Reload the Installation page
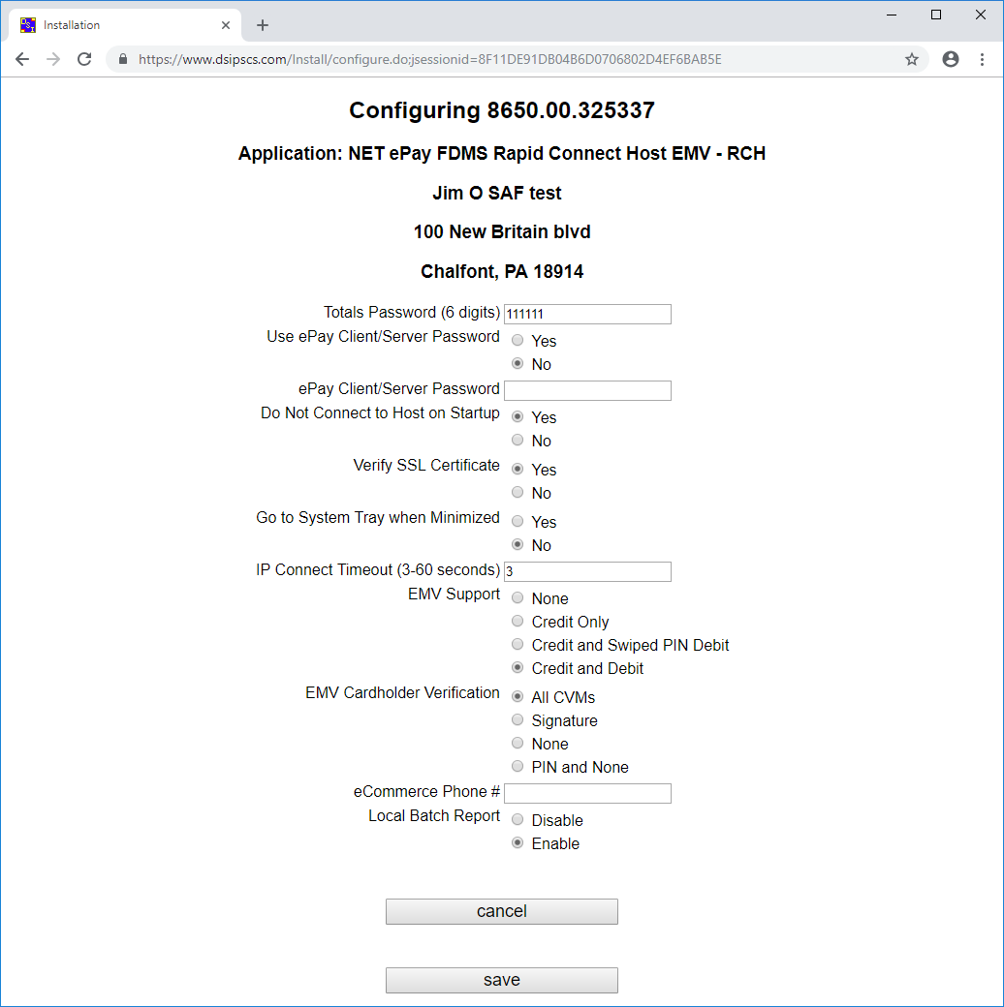The width and height of the screenshot is (1004, 1007). (x=84, y=58)
